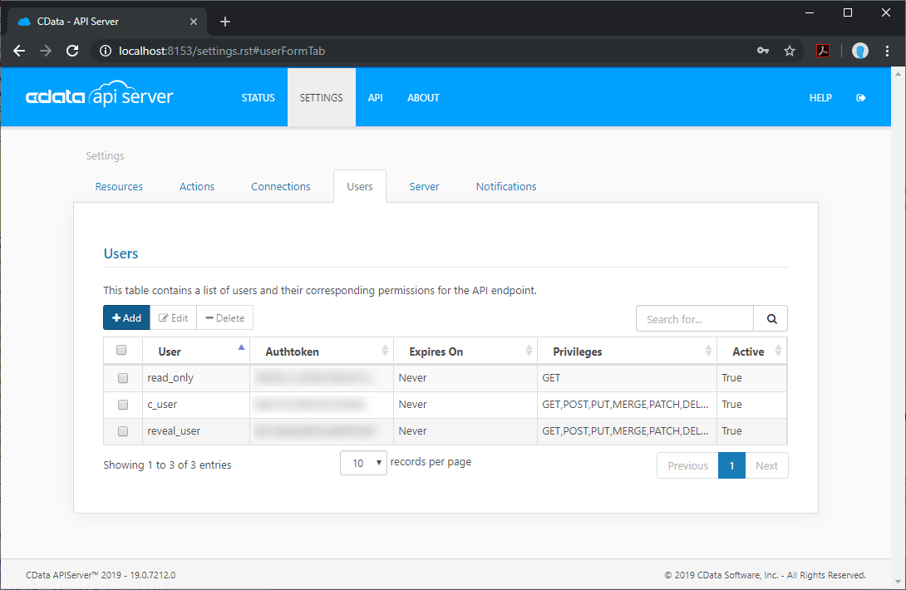Viewport: 906px width, 590px height.
Task: Check the read_only user checkbox
Action: pos(123,378)
